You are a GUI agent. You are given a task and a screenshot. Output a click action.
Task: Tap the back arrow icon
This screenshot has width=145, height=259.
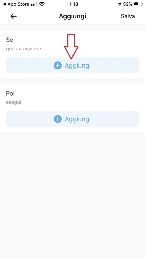point(14,16)
